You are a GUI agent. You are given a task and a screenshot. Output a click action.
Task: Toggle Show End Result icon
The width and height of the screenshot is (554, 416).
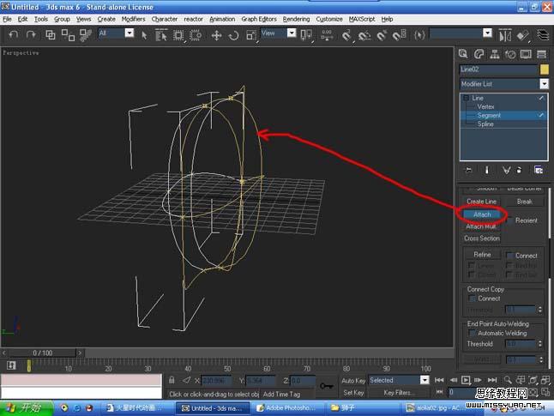486,170
